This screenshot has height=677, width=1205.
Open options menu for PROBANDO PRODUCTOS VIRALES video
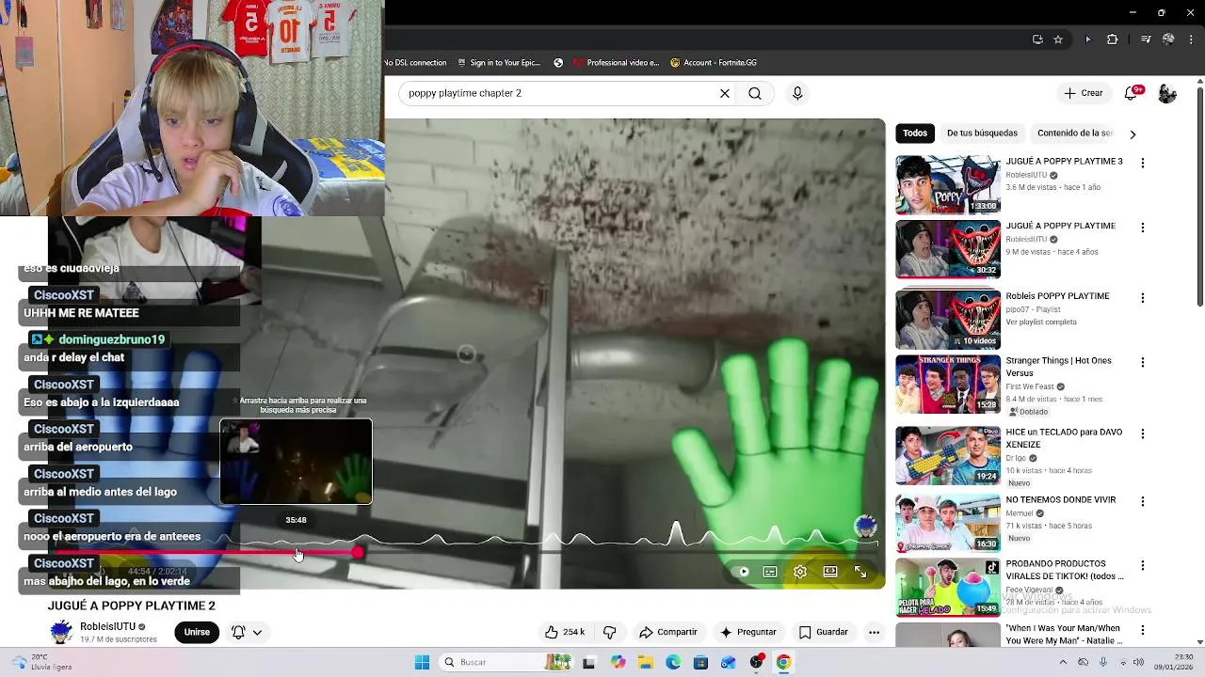1143,565
